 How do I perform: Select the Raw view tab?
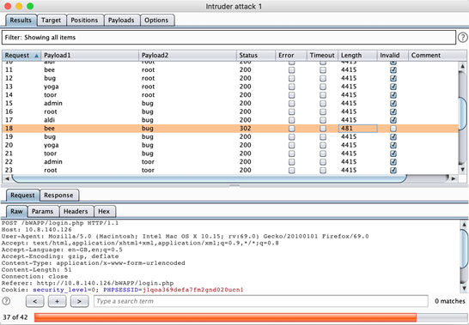(17, 211)
